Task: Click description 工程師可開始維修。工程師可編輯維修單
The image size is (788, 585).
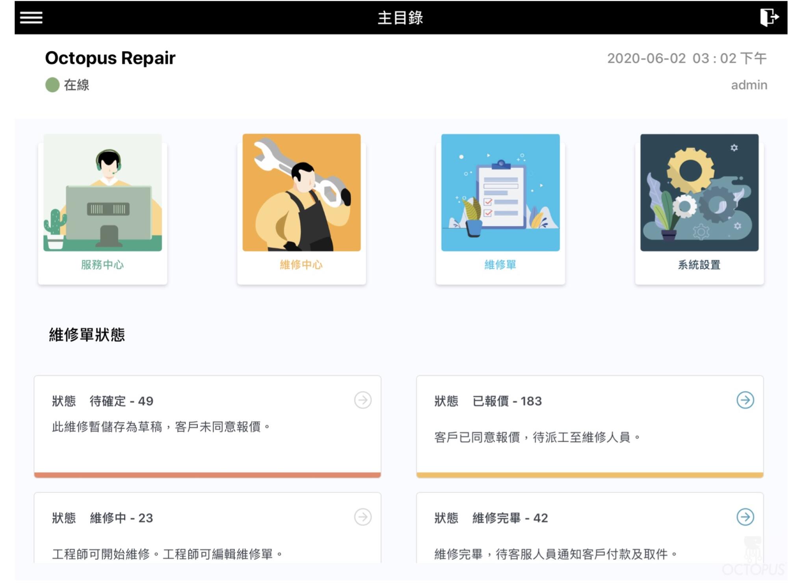Action: tap(167, 554)
